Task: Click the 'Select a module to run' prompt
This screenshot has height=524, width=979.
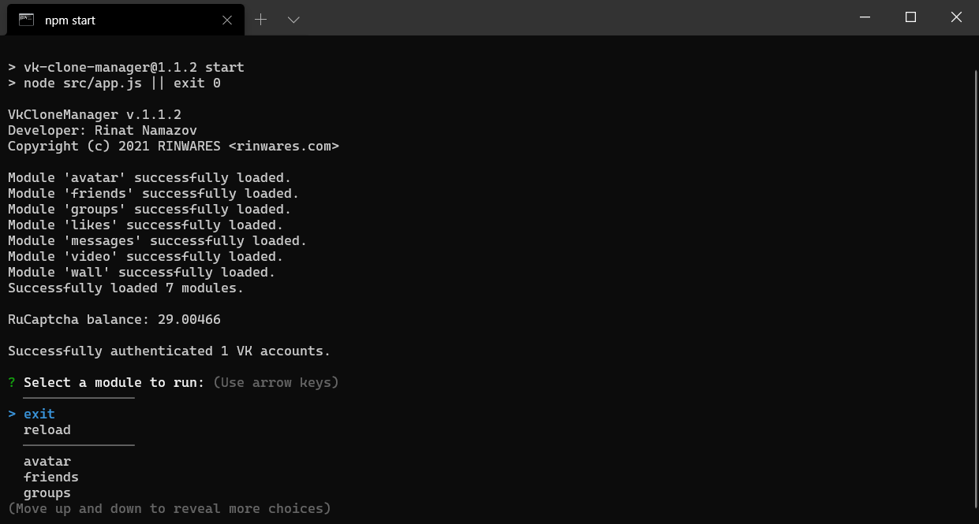Action: click(114, 382)
